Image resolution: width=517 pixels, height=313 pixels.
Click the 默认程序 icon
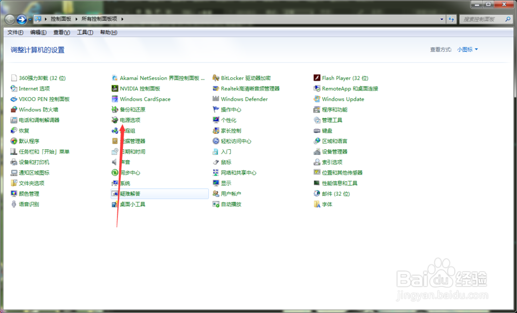pyautogui.click(x=14, y=141)
